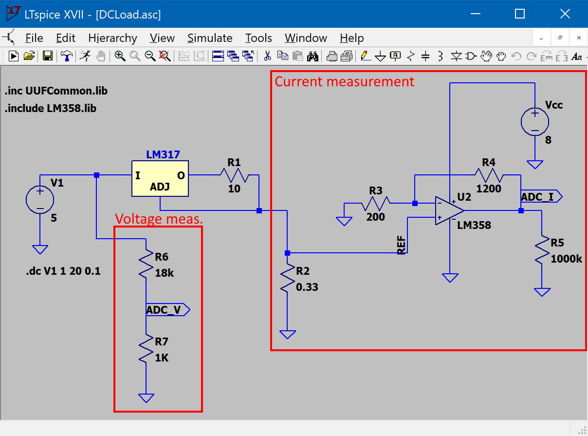Open the Hierarchy menu

coord(112,38)
